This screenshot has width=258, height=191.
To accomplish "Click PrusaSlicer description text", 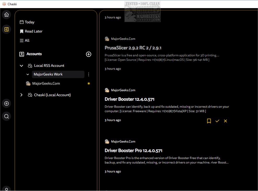I will (162, 57).
